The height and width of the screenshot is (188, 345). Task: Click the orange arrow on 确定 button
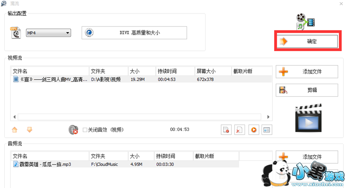tap(283, 41)
